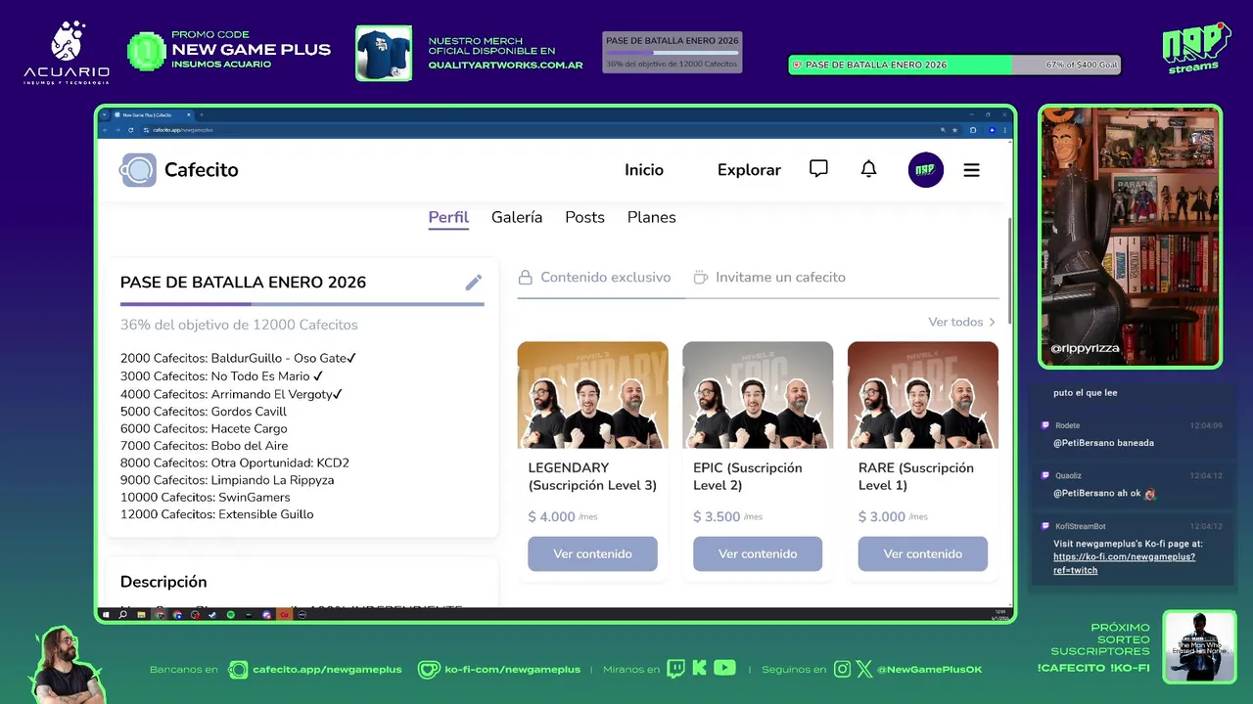Screen dimensions: 1253x704
Task: Switch to the Posts tab
Action: (584, 217)
